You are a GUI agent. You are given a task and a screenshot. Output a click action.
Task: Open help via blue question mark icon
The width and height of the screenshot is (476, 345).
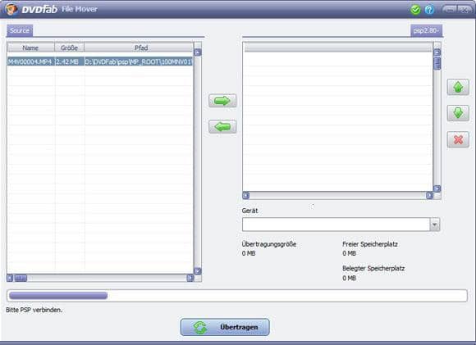pyautogui.click(x=429, y=10)
